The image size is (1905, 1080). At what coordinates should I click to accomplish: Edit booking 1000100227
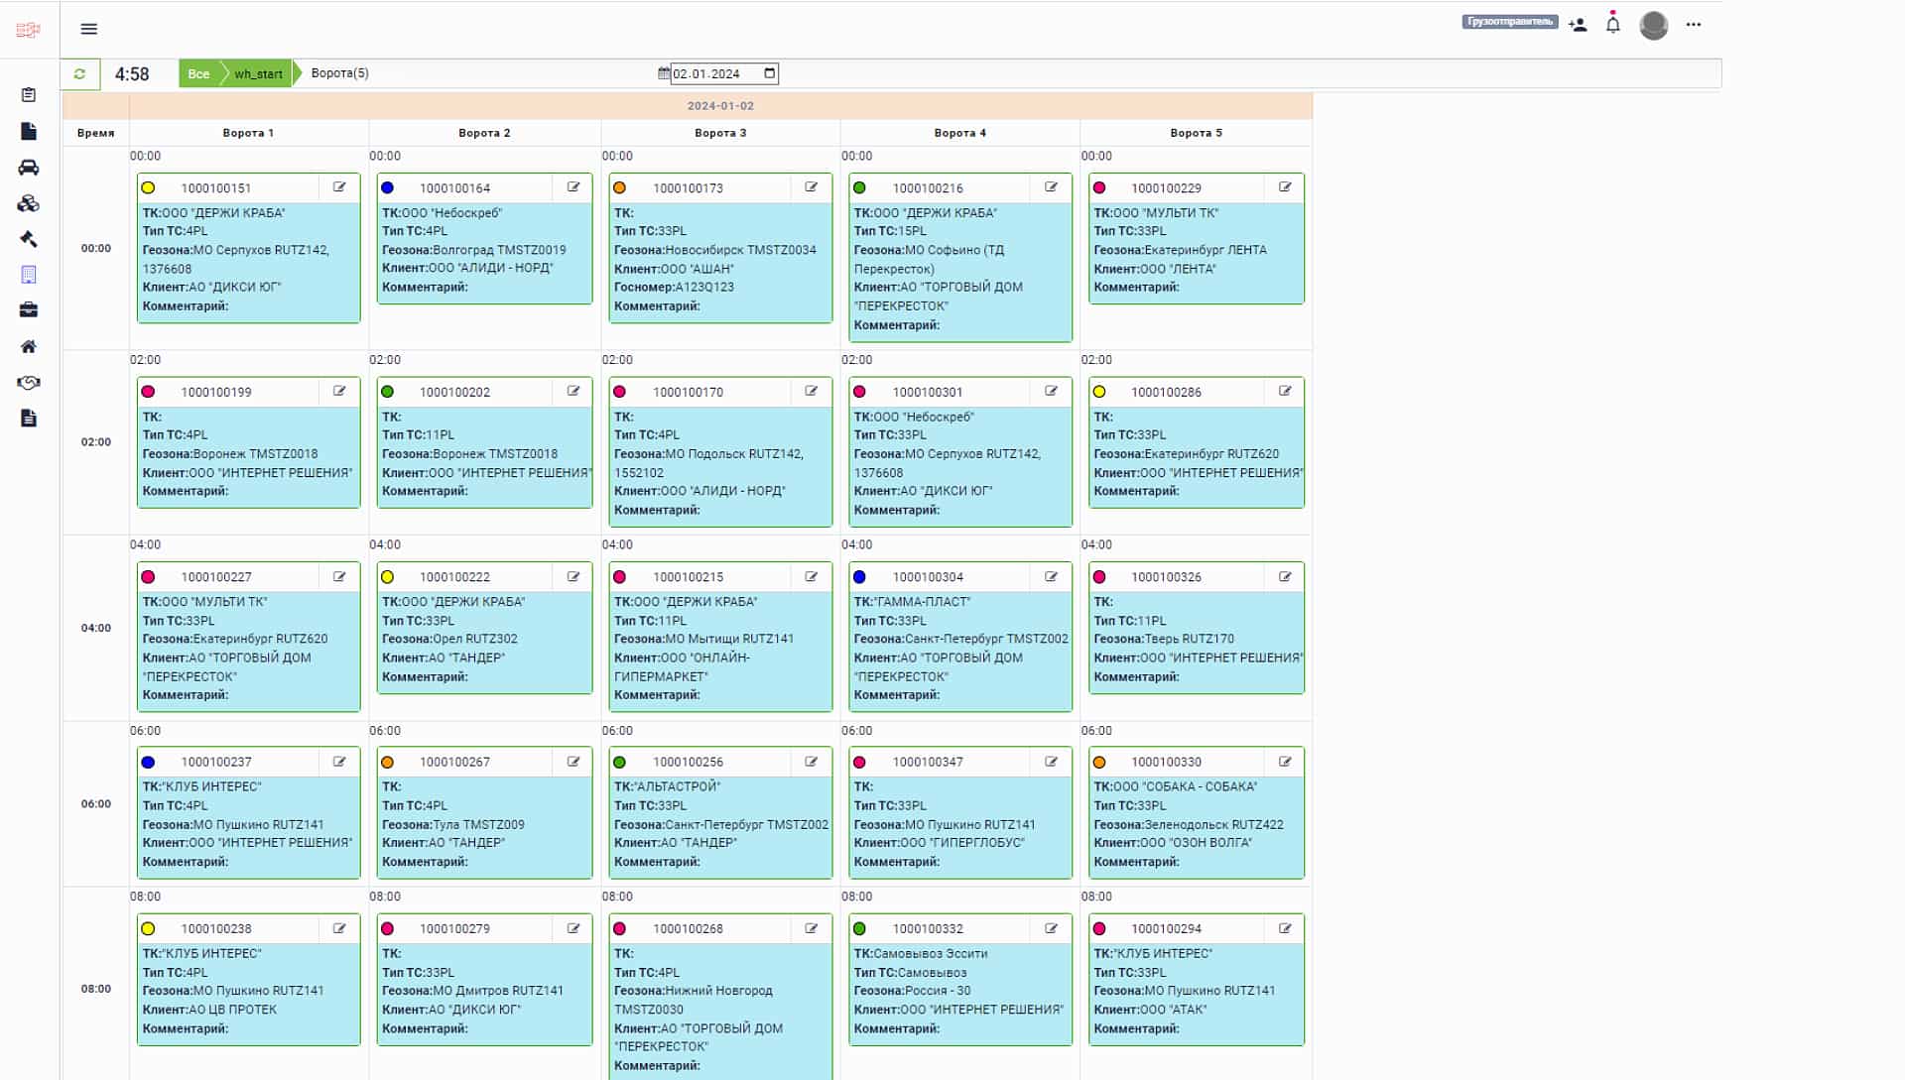[340, 577]
